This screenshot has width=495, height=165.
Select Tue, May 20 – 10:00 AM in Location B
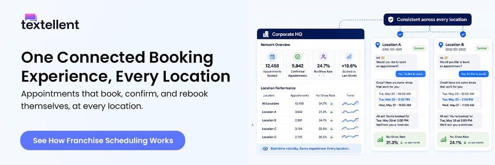click(459, 94)
